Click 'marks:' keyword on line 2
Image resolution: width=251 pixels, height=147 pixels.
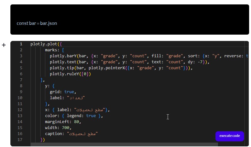coord(52,50)
